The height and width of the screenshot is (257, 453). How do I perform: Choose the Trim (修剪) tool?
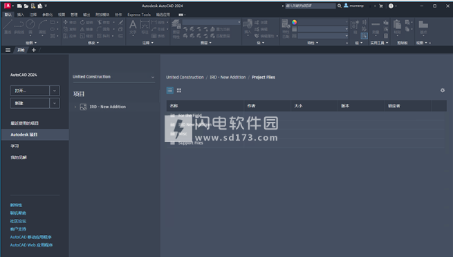(x=104, y=22)
